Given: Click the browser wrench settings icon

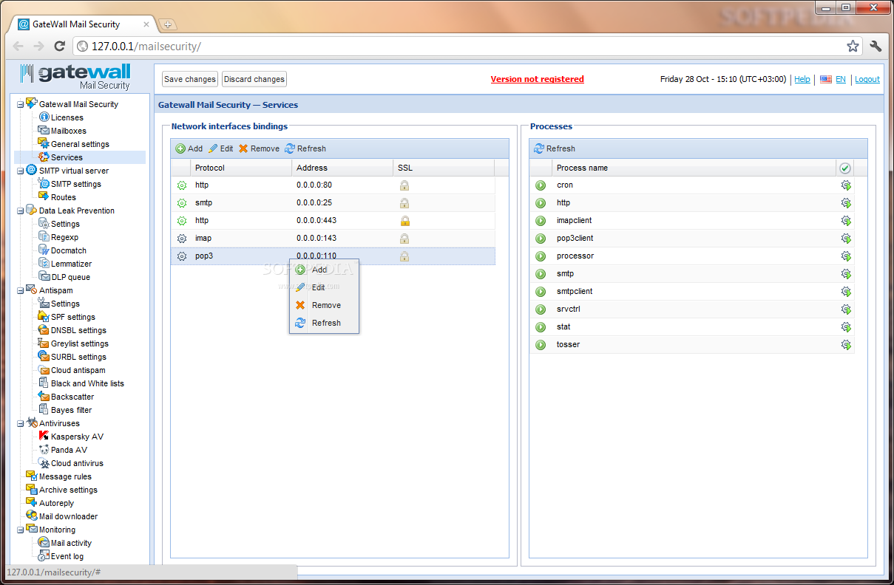Looking at the screenshot, I should (x=876, y=46).
